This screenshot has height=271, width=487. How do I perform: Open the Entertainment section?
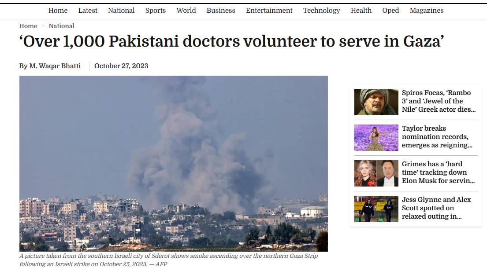click(269, 11)
